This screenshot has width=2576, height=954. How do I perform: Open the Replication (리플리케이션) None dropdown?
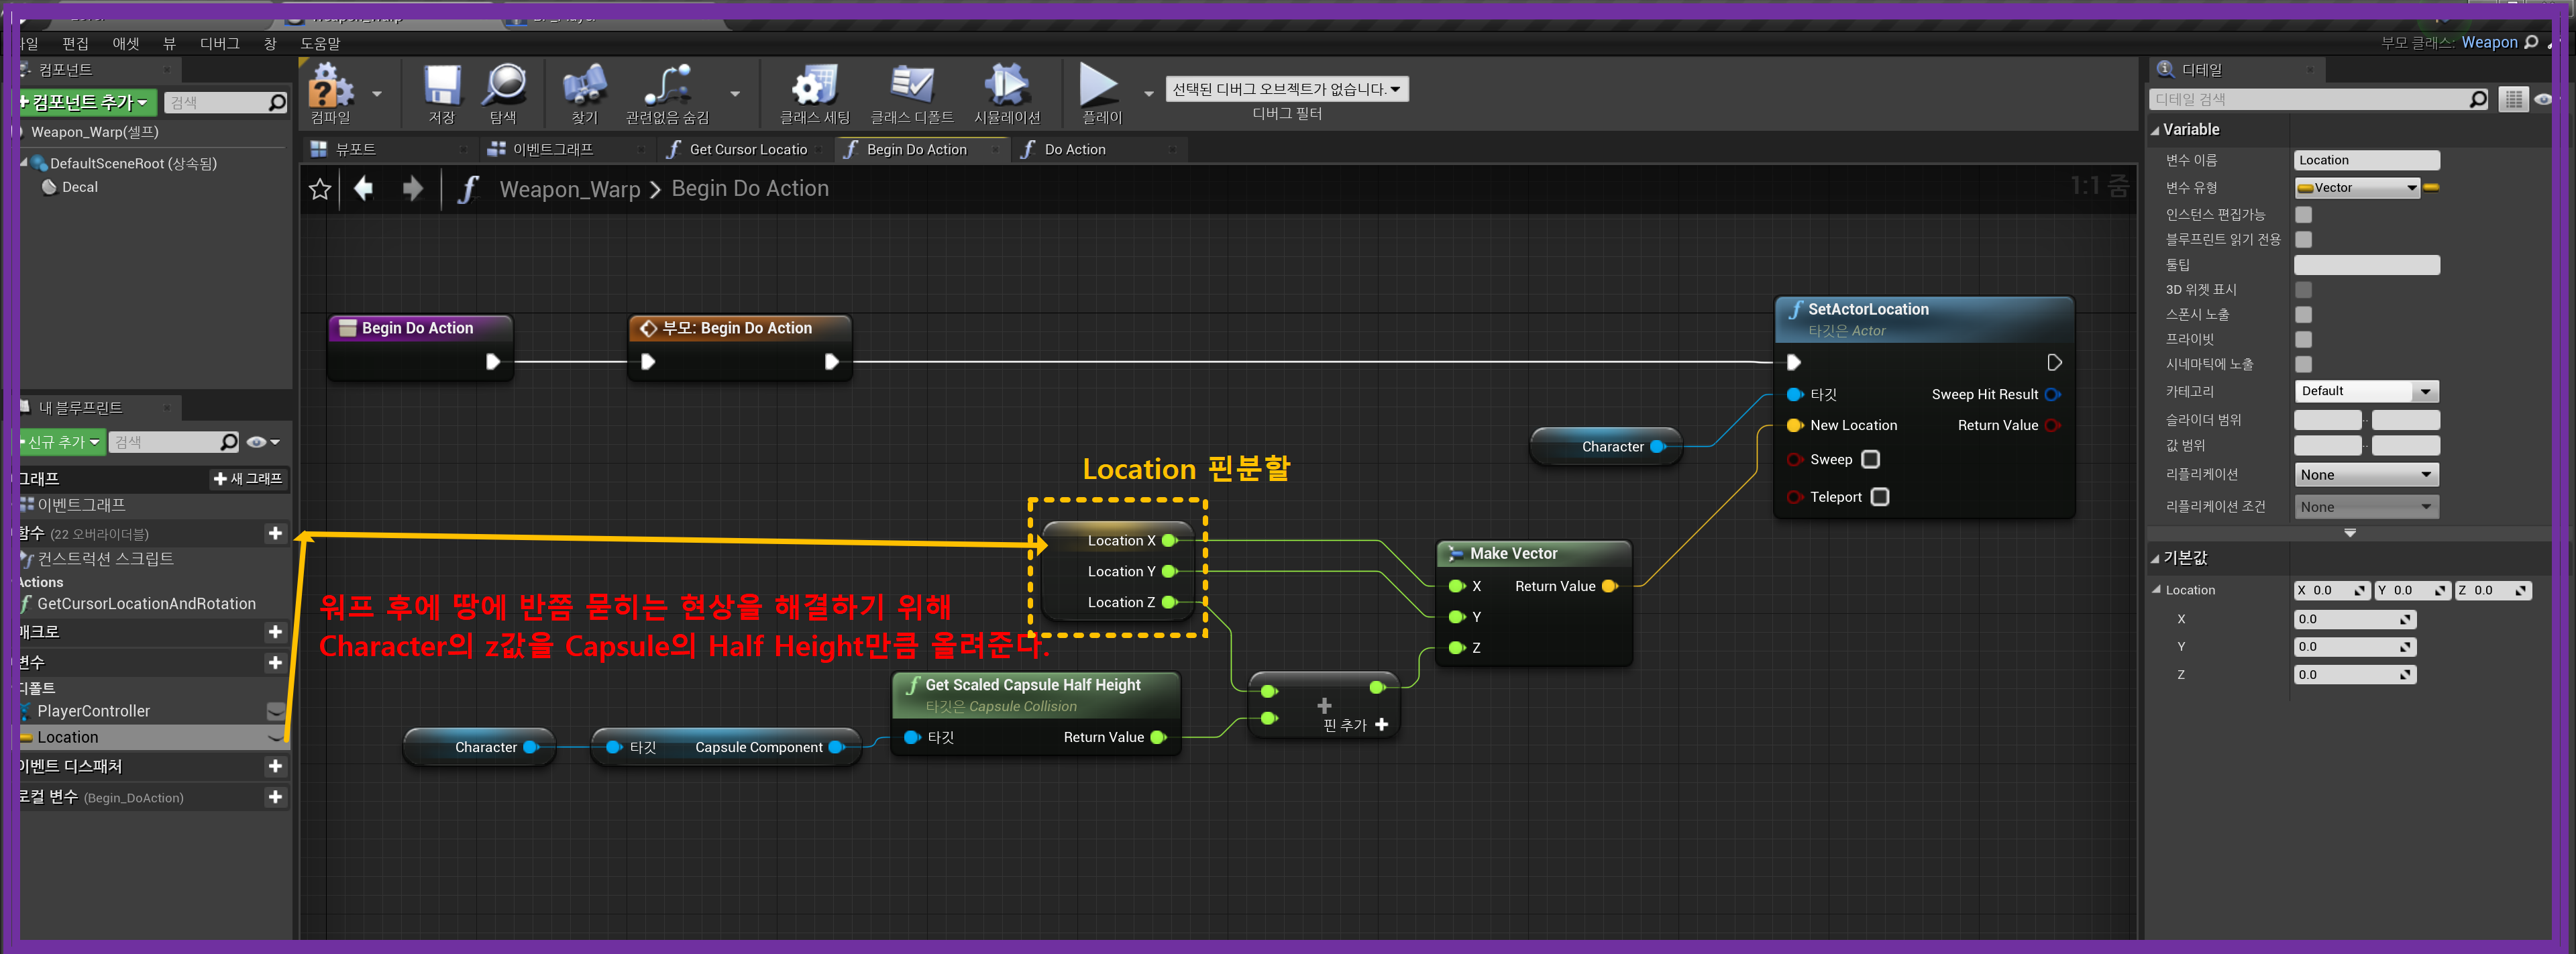pyautogui.click(x=2365, y=475)
